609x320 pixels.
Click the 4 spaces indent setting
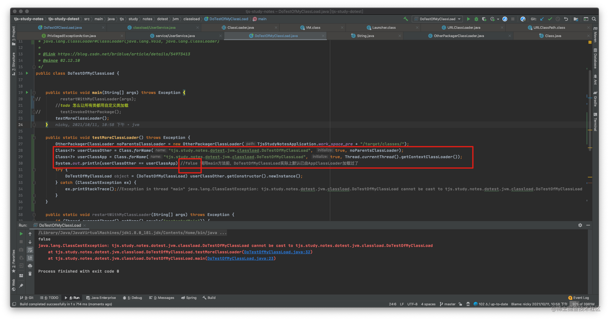(428, 304)
